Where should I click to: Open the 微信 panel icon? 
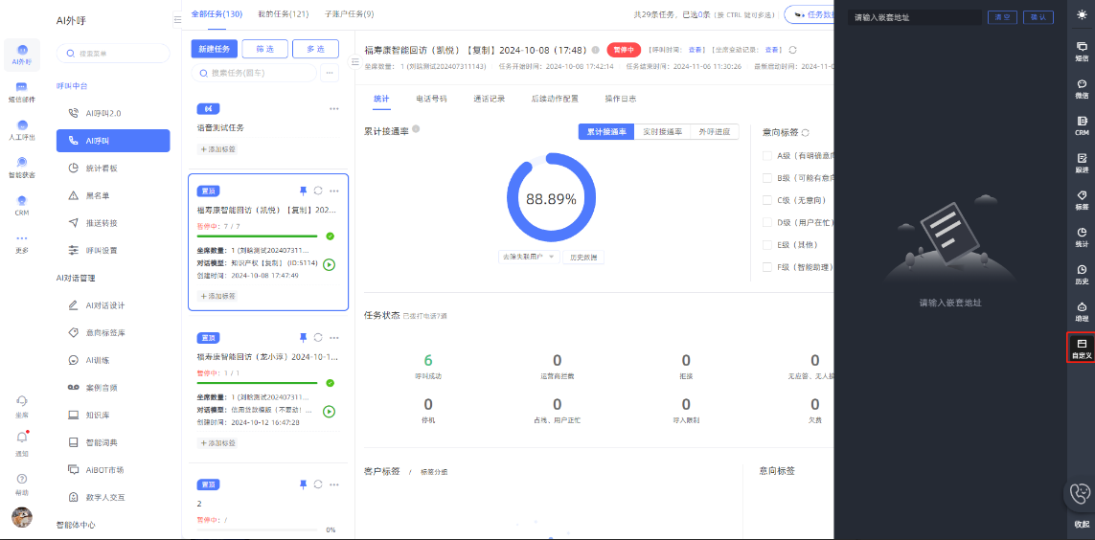coord(1081,88)
